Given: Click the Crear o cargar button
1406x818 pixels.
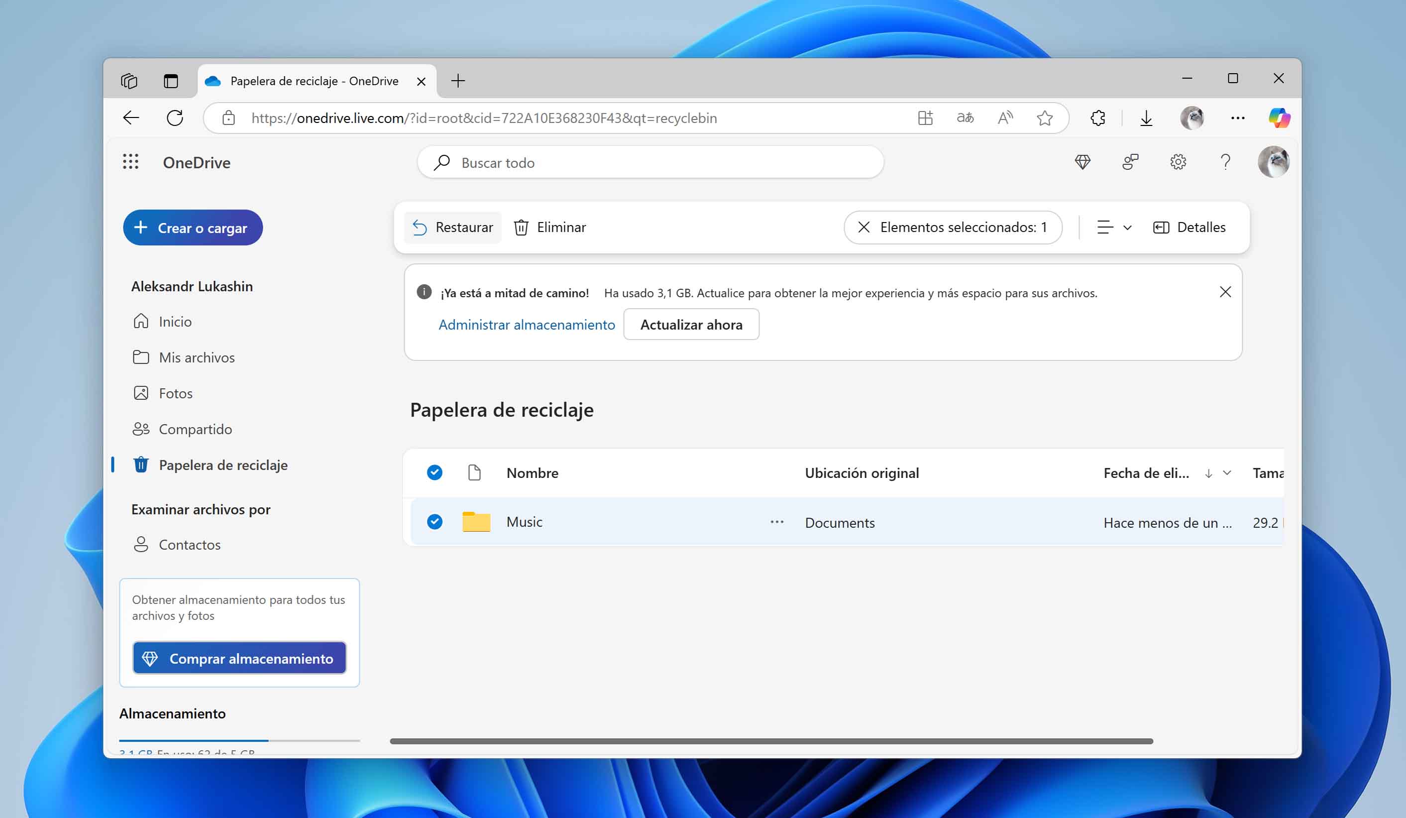Looking at the screenshot, I should (193, 228).
